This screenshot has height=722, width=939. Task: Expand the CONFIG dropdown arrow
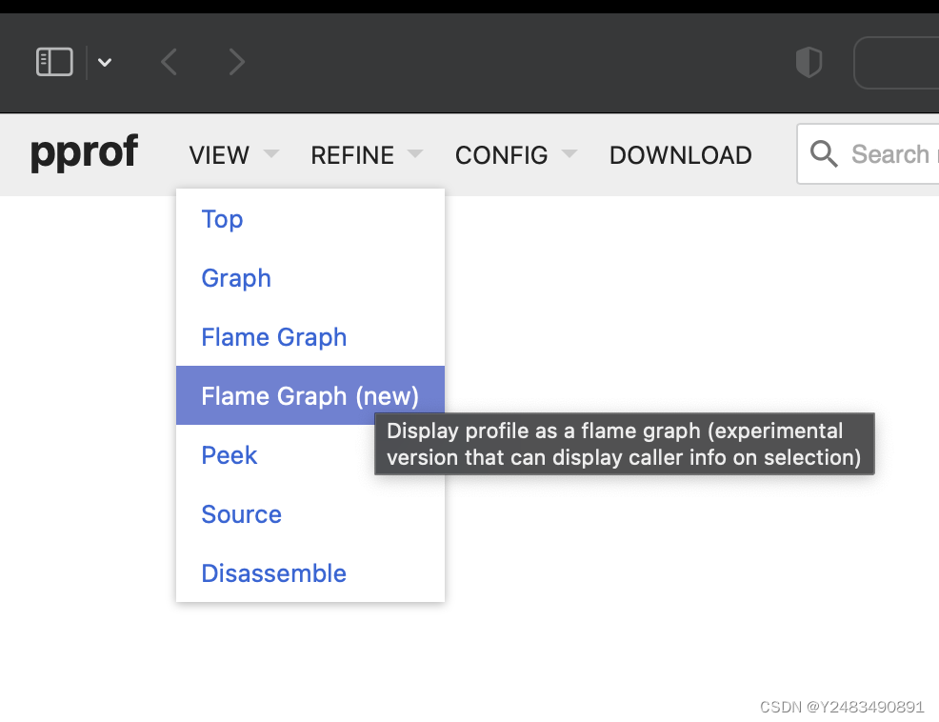pos(569,153)
